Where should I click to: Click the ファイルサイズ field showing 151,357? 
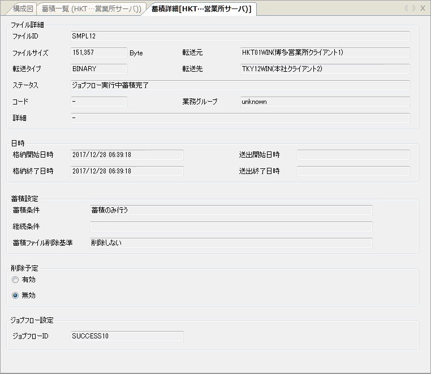(98, 53)
